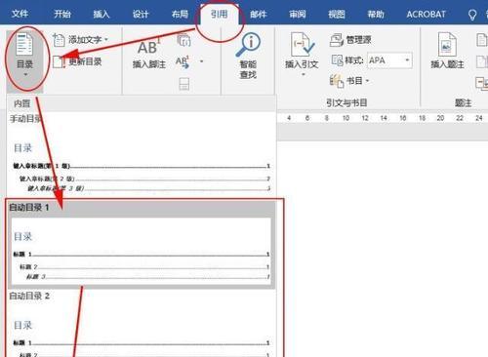The width and height of the screenshot is (488, 357).
Task: Click the 插入题注 icon
Action: click(x=447, y=45)
